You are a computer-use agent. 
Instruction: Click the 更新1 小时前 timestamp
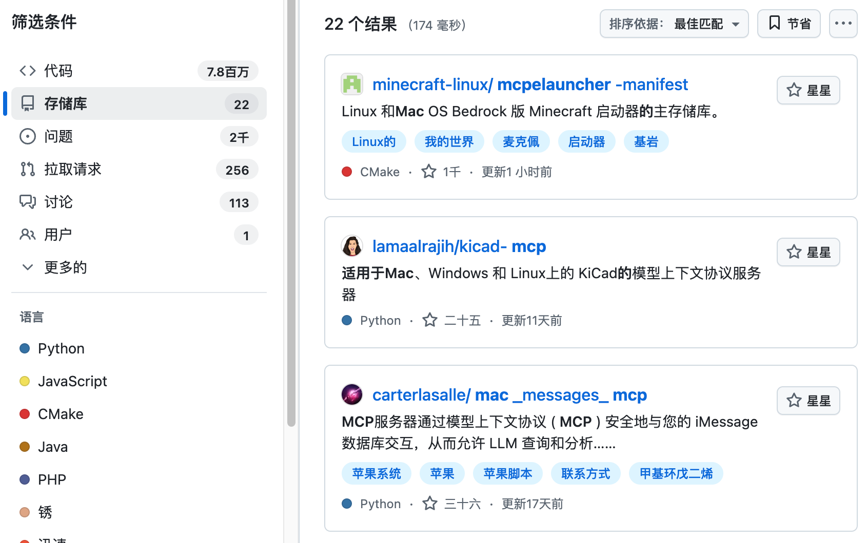point(517,172)
